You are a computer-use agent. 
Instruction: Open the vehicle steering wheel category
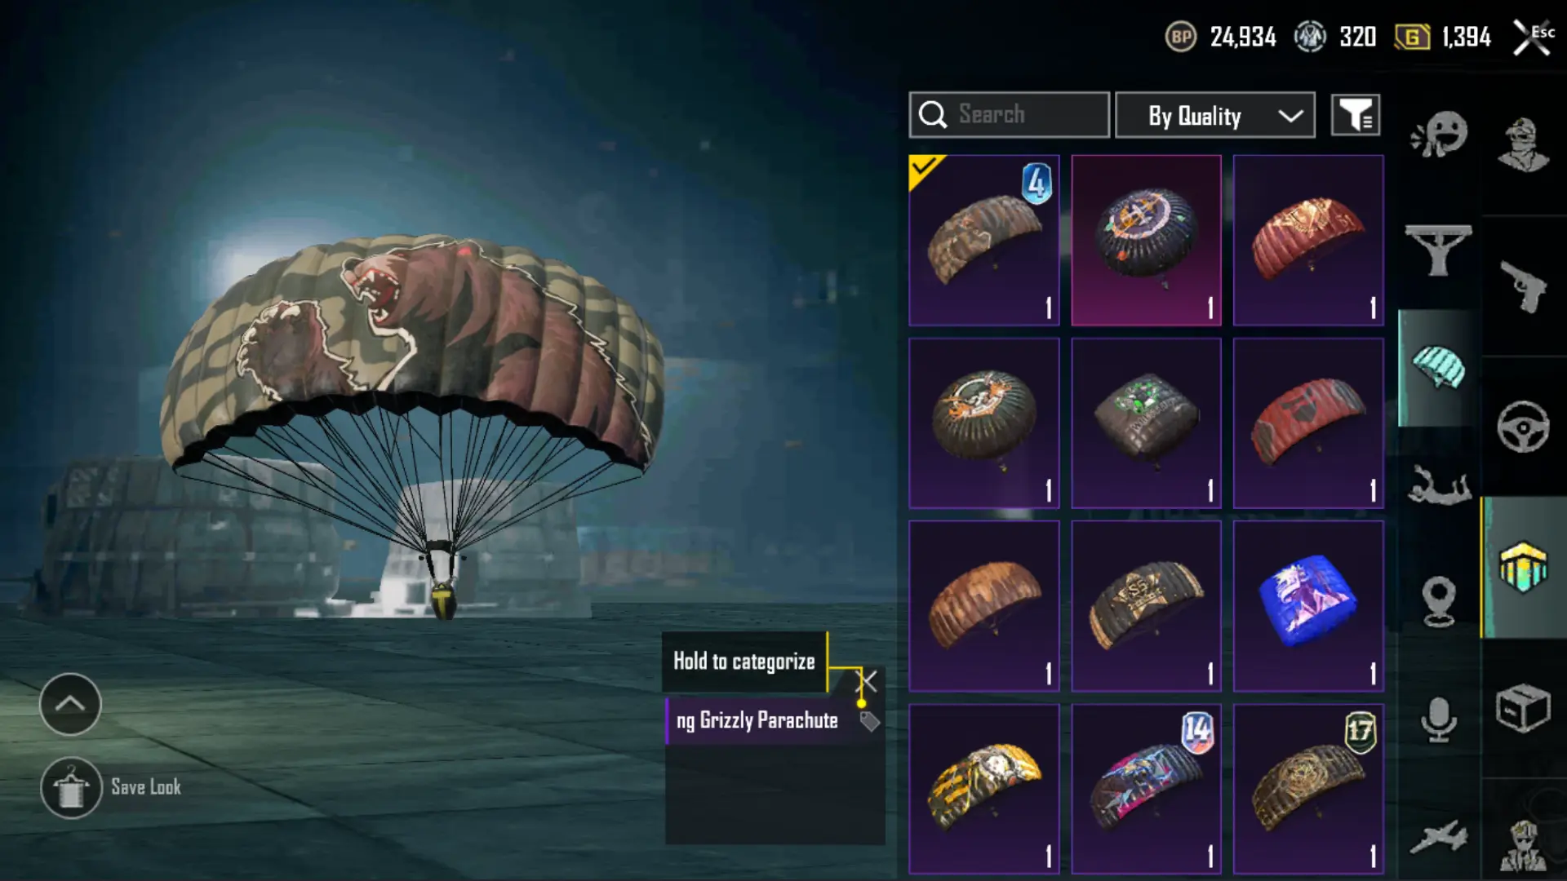1523,426
